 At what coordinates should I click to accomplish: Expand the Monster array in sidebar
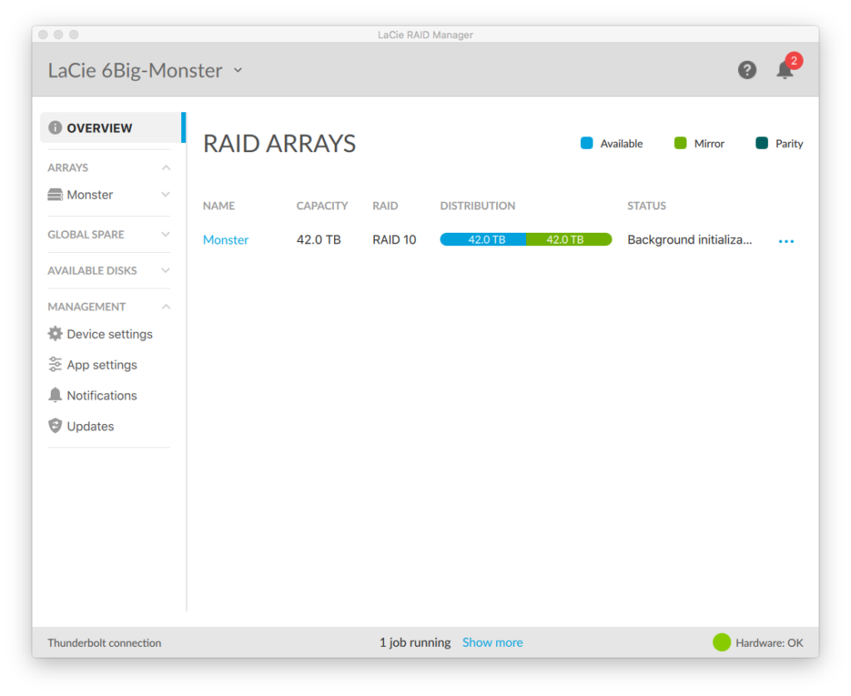166,195
